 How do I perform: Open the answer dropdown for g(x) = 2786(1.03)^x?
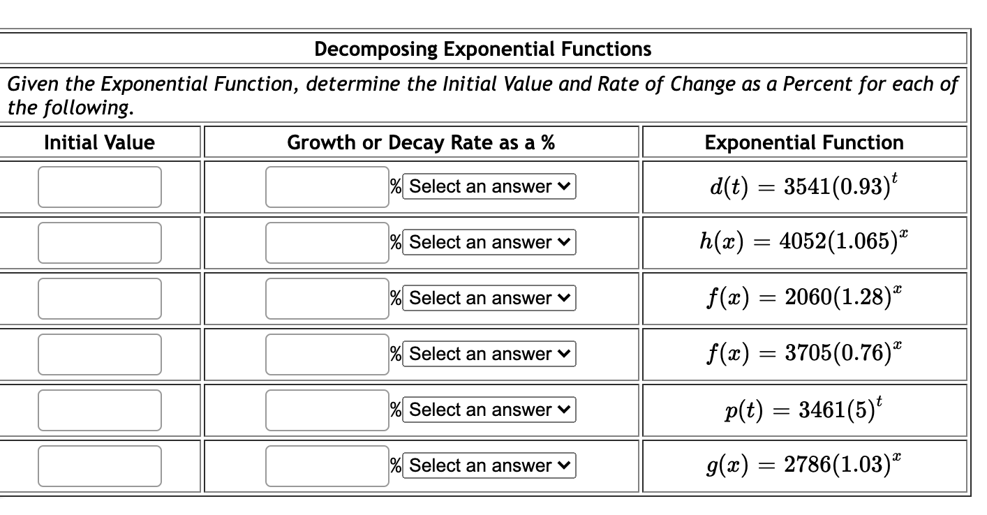click(489, 465)
